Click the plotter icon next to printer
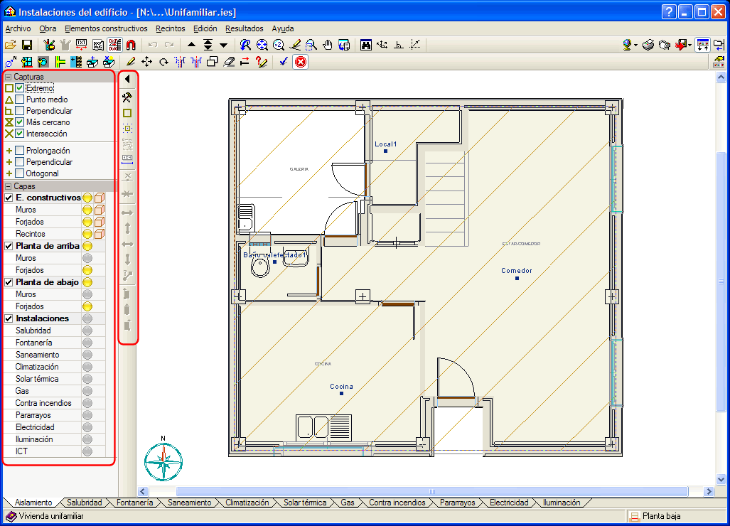 [665, 45]
